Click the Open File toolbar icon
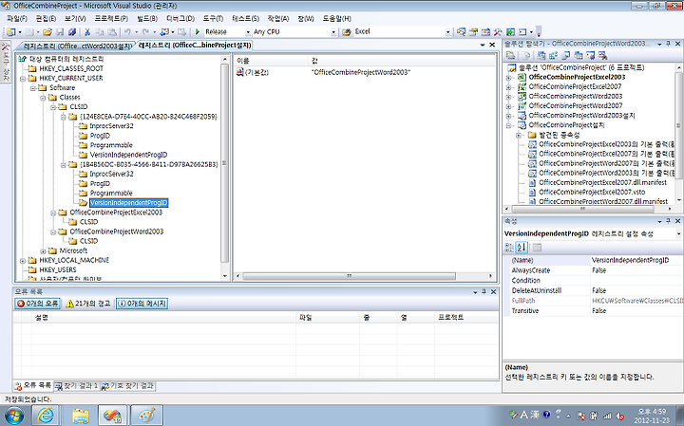 47,32
